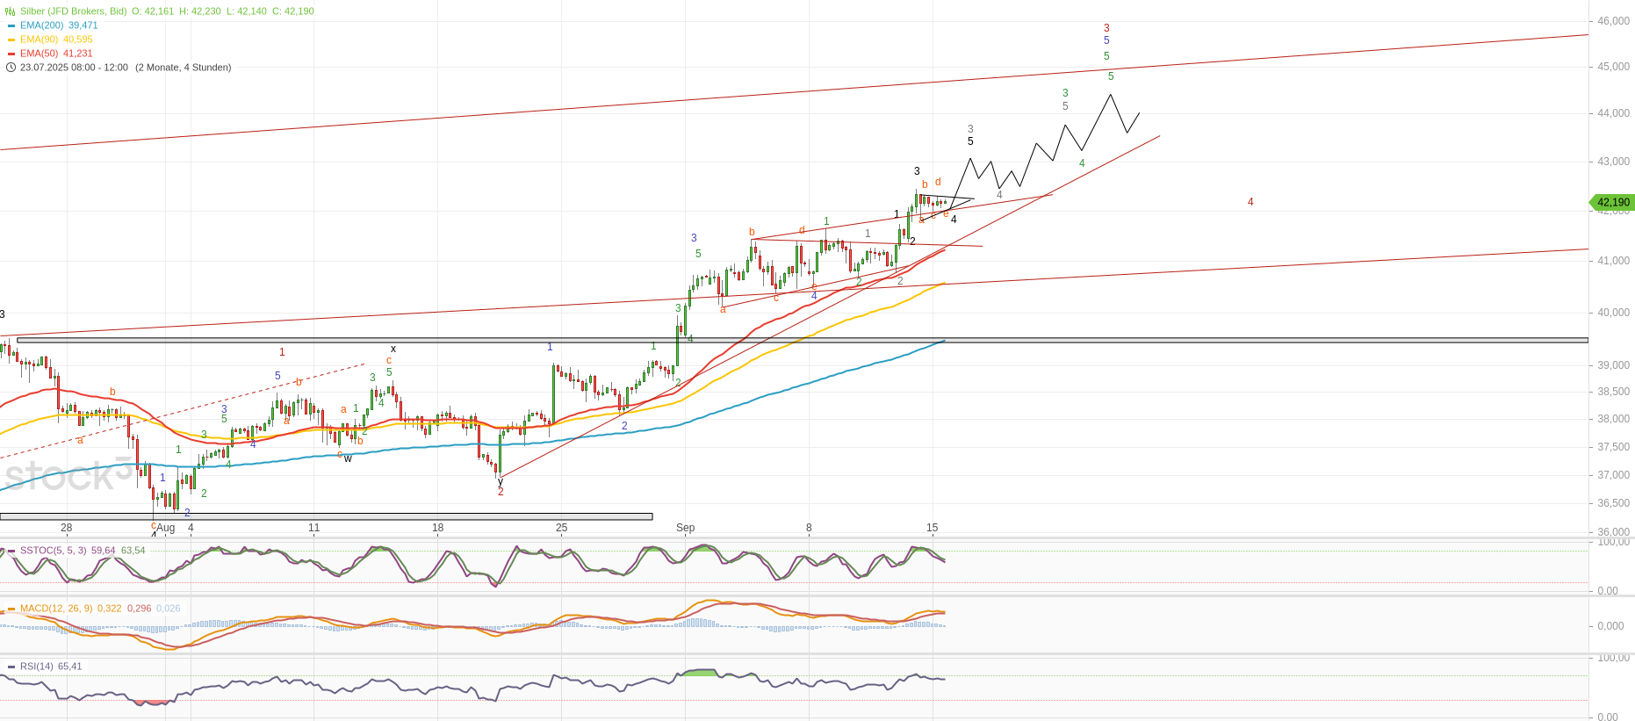Click the blue EMA(200) legend marker

click(x=11, y=25)
